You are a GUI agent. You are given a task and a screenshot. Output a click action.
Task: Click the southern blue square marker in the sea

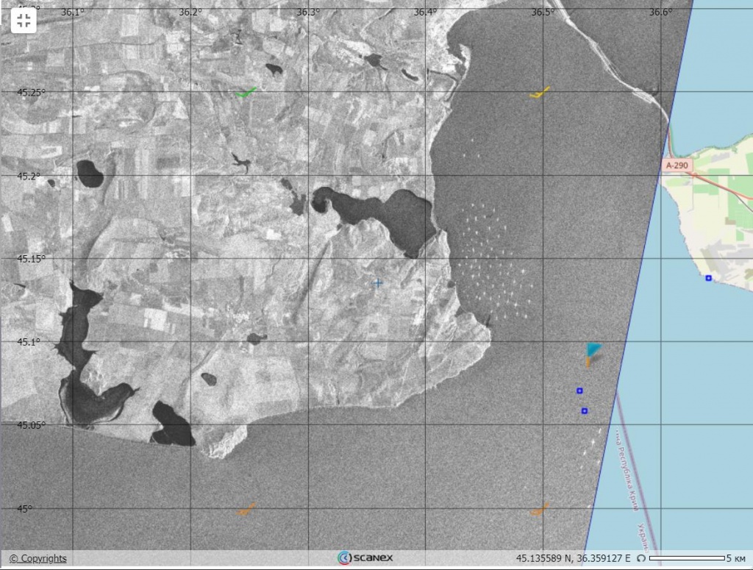(585, 411)
